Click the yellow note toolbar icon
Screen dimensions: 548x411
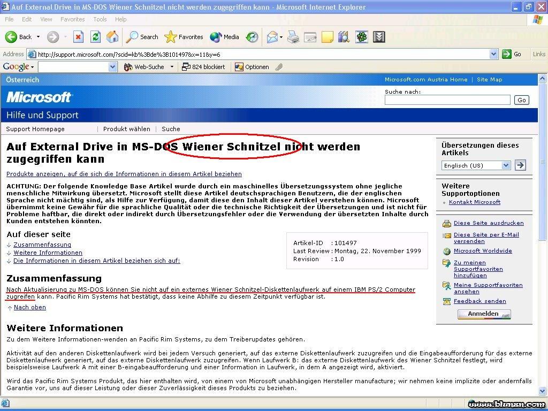point(327,37)
